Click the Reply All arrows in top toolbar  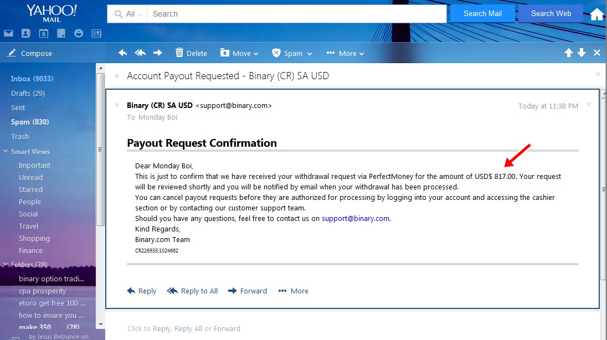click(x=140, y=53)
